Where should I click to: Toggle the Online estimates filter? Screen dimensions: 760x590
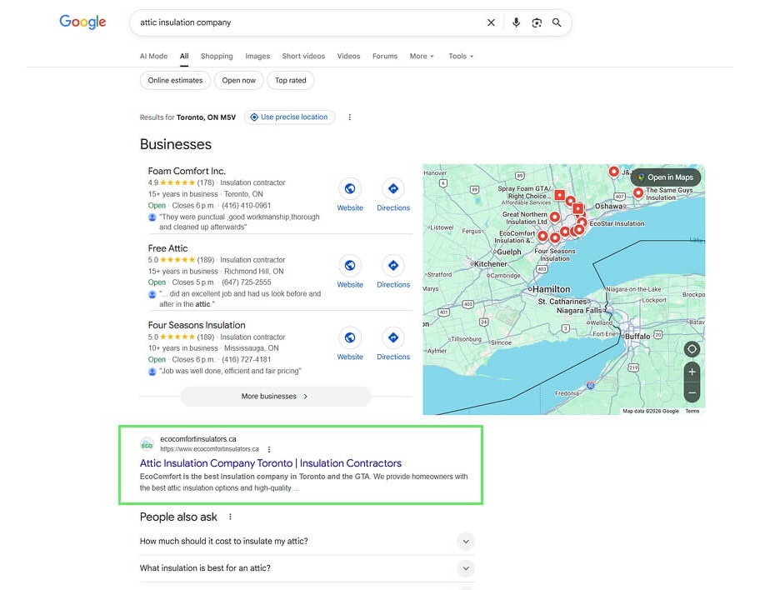click(x=175, y=81)
